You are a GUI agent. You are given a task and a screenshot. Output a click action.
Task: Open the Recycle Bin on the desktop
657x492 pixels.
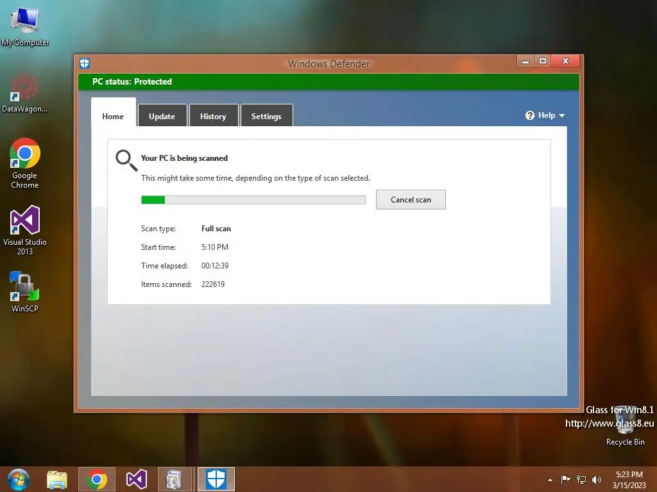[625, 425]
